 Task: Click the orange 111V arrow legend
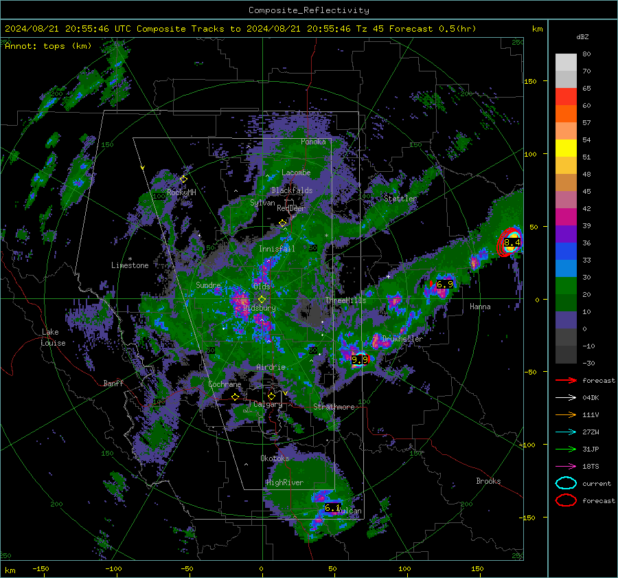pos(566,414)
